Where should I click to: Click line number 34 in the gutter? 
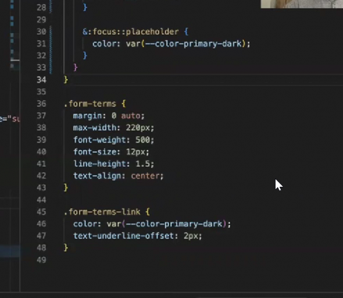coord(41,80)
